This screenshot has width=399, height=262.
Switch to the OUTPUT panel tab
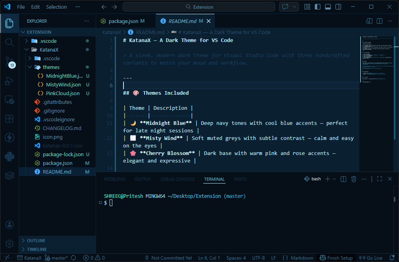click(x=143, y=179)
